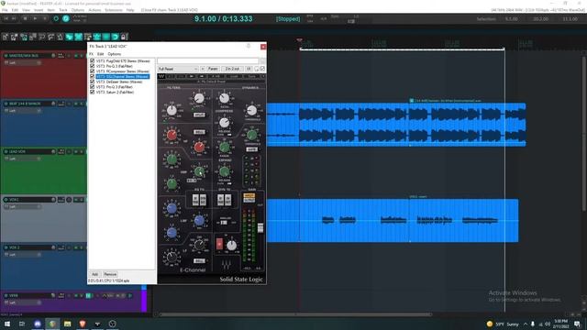Stop playback with the transport Stop button

[25, 18]
